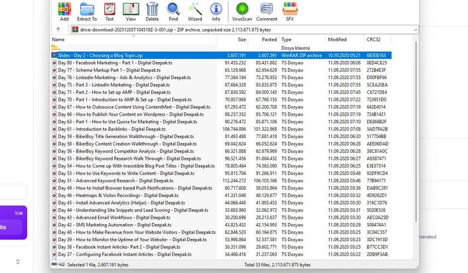Sort by Packed column header
468x273 pixels.
point(263,40)
